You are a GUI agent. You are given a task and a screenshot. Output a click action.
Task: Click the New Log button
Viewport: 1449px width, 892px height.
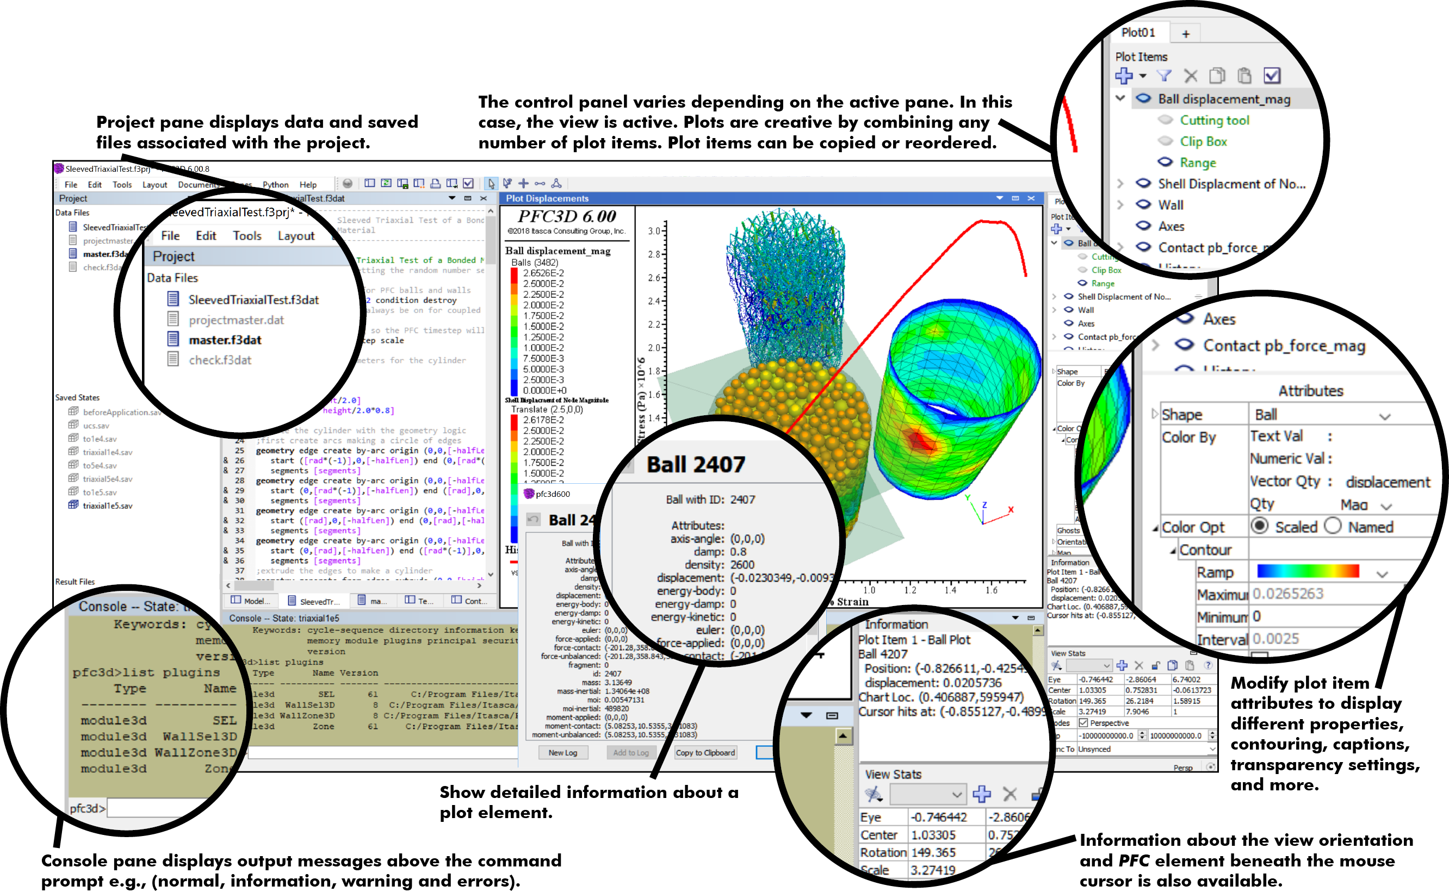[563, 752]
